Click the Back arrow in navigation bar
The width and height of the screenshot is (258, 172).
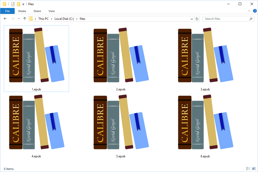(x=5, y=19)
